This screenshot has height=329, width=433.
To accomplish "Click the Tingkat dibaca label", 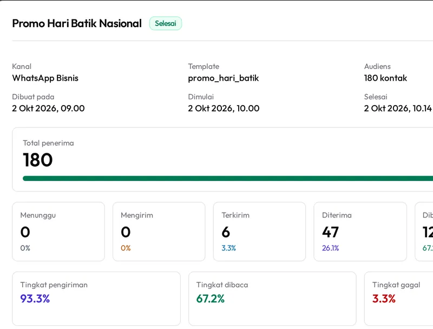I will [222, 285].
